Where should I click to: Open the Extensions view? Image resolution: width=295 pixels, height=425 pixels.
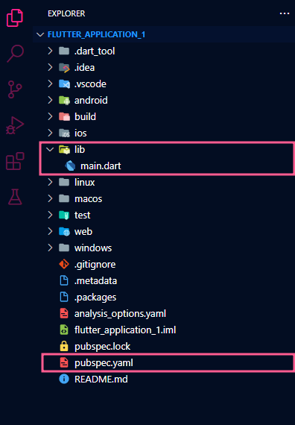[x=15, y=161]
